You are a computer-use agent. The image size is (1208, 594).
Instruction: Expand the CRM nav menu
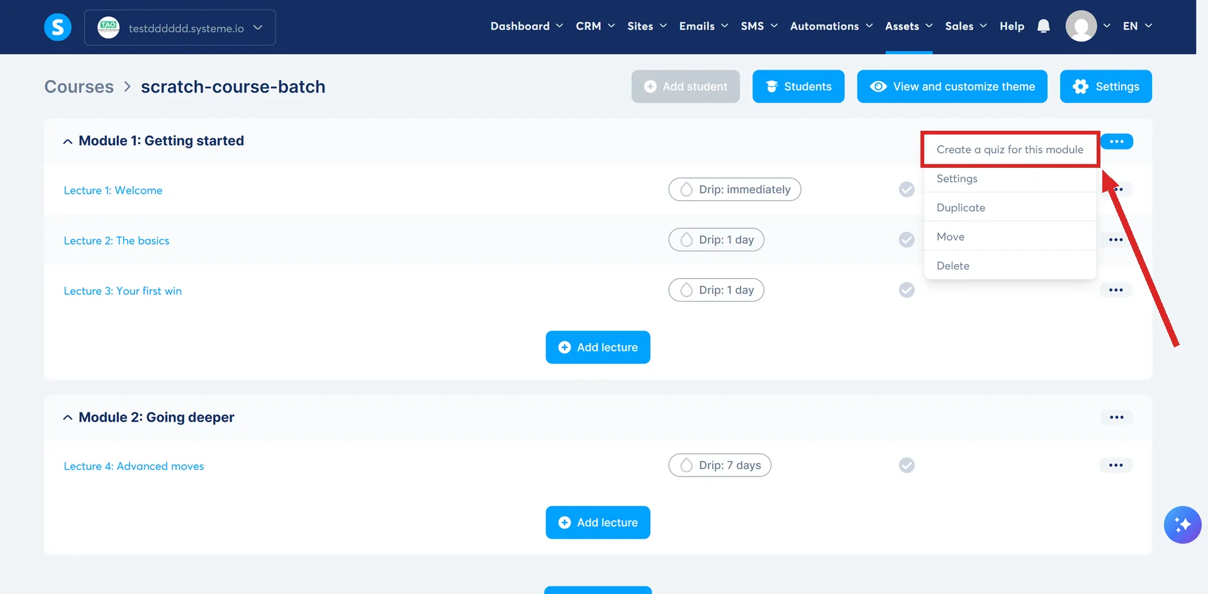[595, 26]
